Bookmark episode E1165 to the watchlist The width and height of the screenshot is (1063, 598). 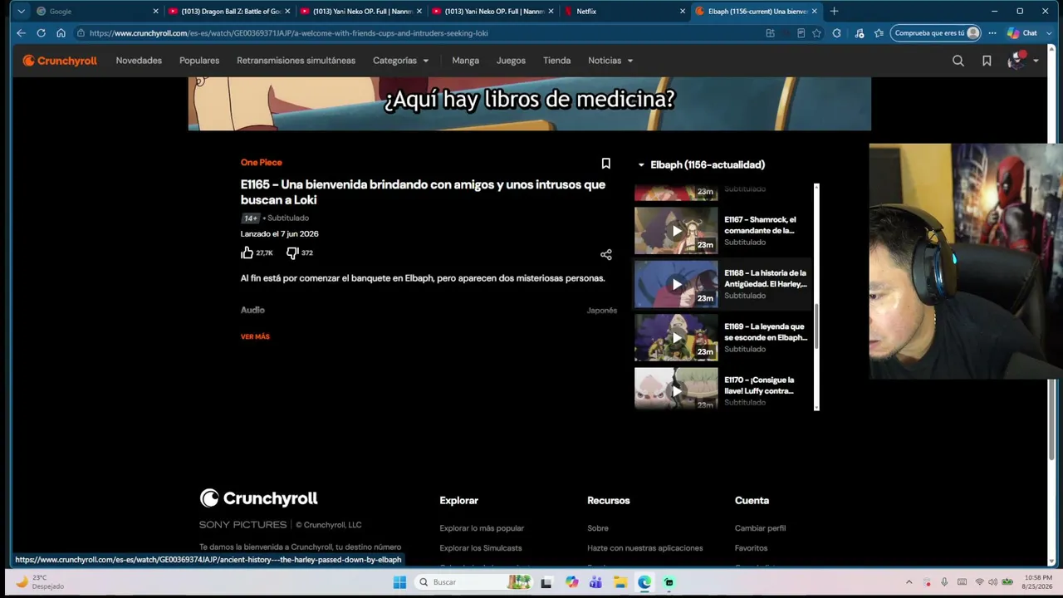click(606, 164)
